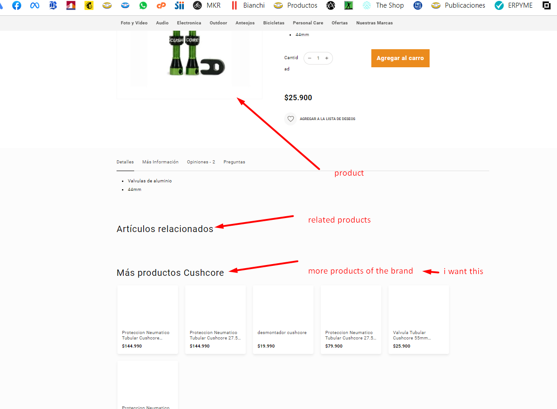Image resolution: width=557 pixels, height=409 pixels.
Task: Click the $19.990 price text
Action: click(266, 346)
